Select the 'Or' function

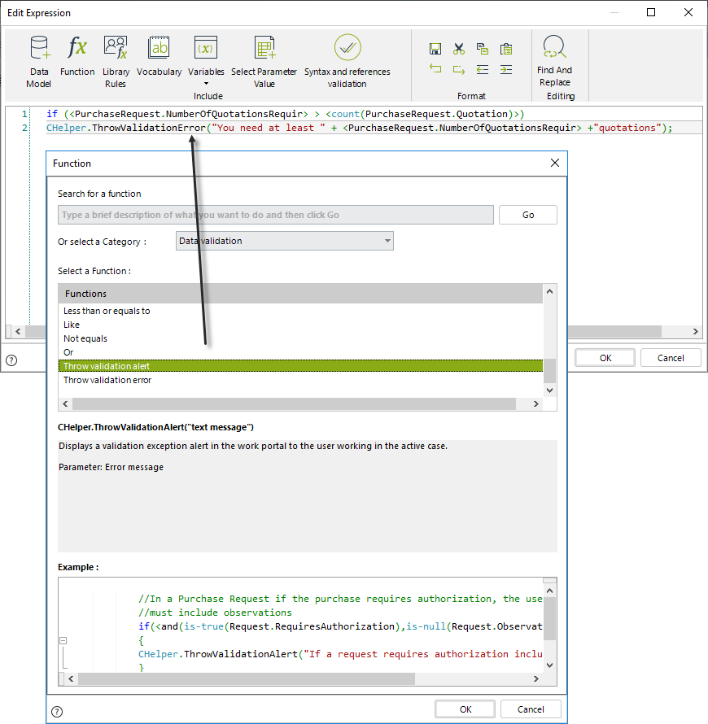300,352
